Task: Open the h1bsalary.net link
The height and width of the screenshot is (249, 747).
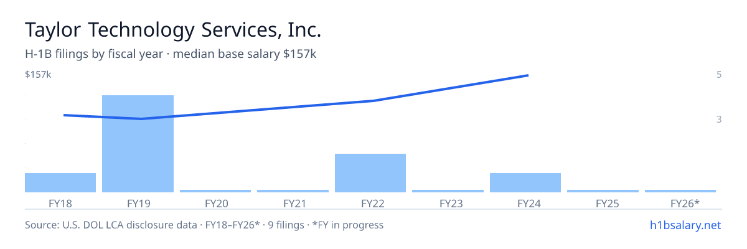Action: tap(685, 225)
